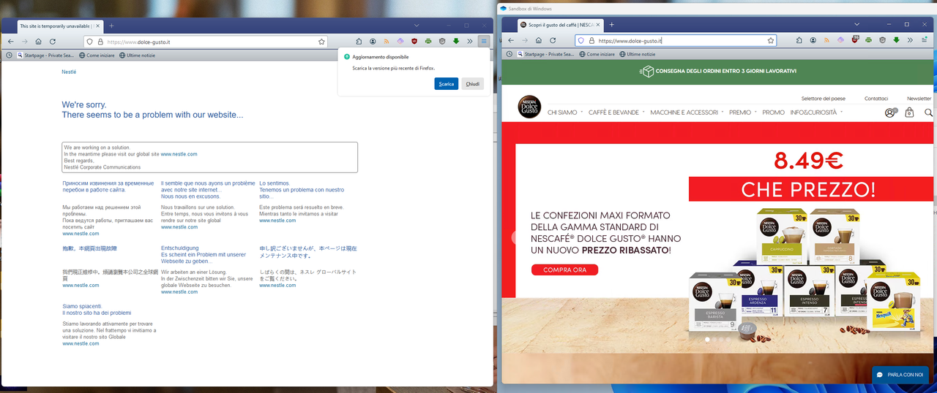Click Chiudi button in update notification
Image resolution: width=937 pixels, height=393 pixels.
(473, 84)
